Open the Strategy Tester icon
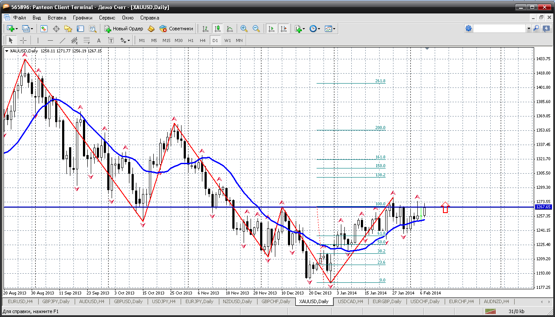The height and width of the screenshot is (317, 555). pyautogui.click(x=92, y=29)
